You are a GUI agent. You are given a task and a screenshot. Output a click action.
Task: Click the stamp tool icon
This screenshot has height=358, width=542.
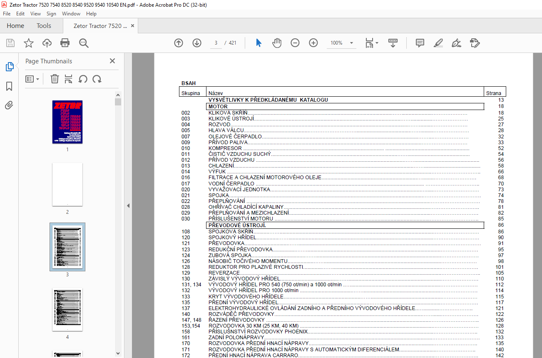click(x=475, y=43)
